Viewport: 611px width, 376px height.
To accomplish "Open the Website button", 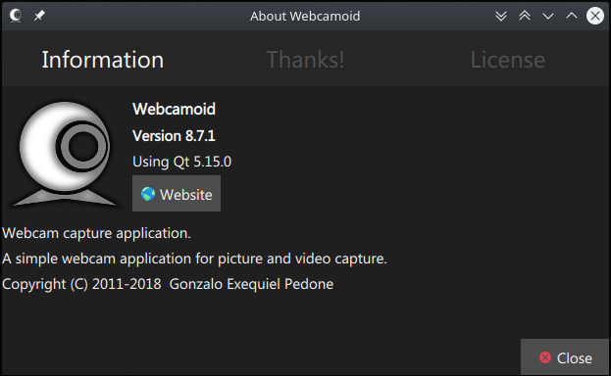I will [177, 194].
